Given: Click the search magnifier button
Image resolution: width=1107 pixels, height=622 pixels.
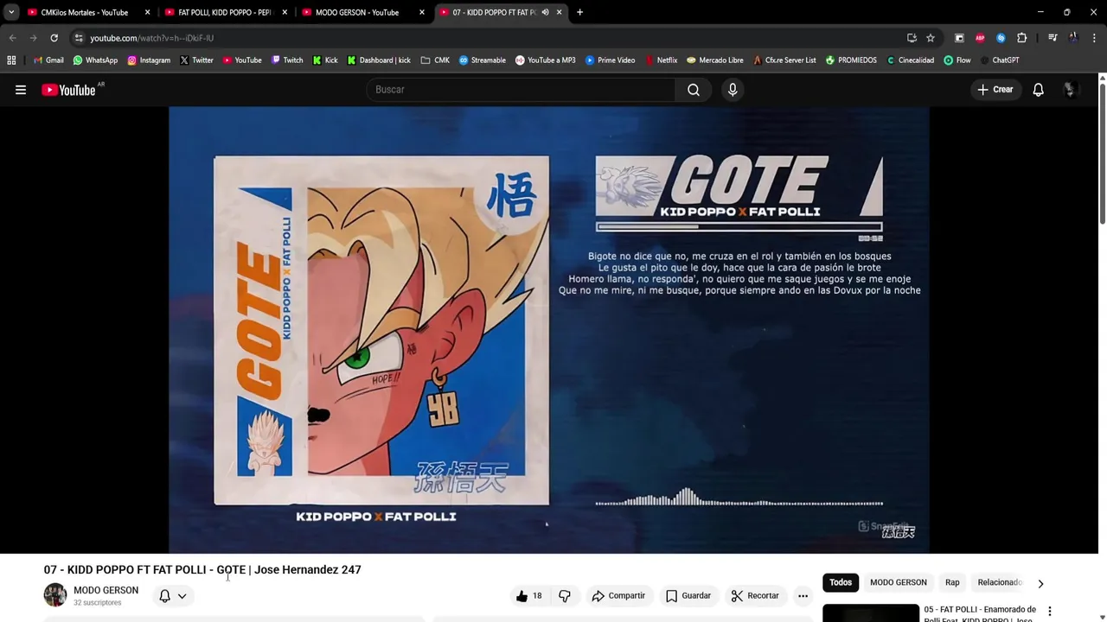Looking at the screenshot, I should point(694,90).
